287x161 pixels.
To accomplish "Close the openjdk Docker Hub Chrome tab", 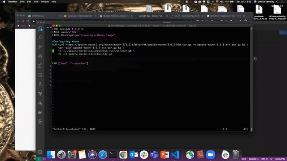I will [x=167, y=16].
